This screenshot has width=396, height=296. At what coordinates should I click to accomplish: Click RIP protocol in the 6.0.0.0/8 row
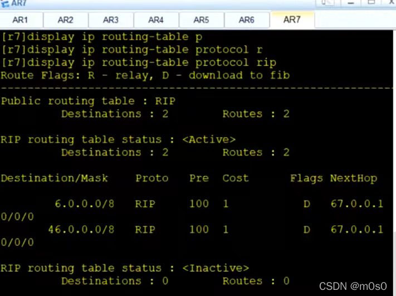pos(145,203)
